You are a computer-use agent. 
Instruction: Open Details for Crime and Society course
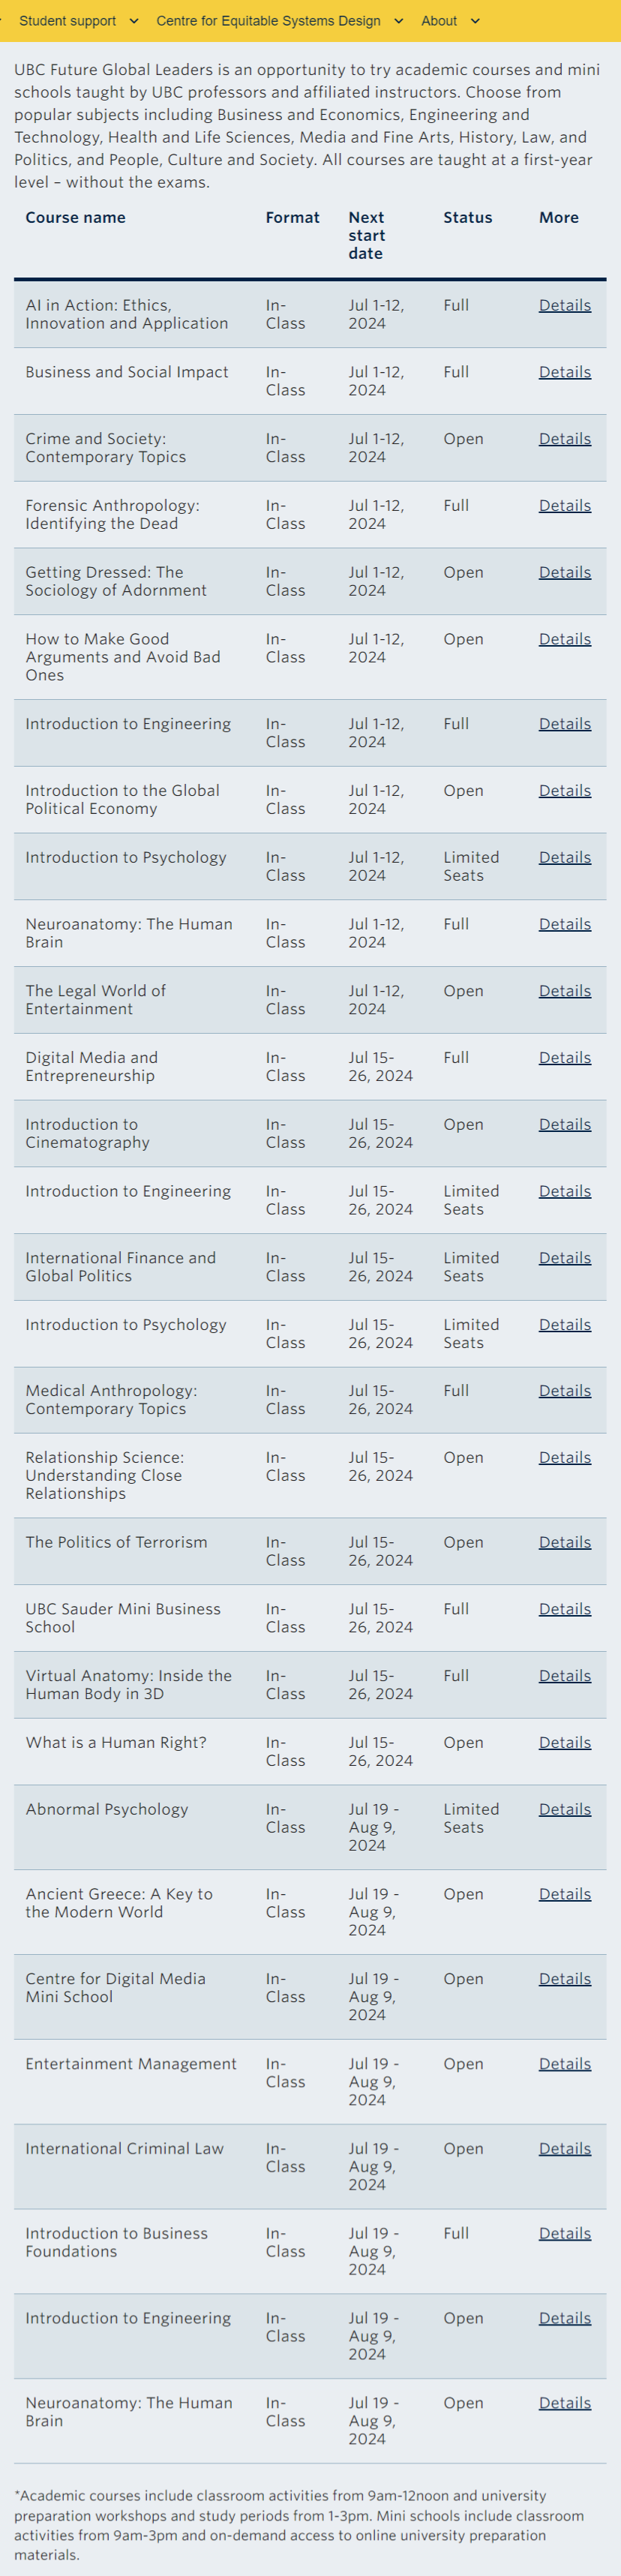(565, 439)
